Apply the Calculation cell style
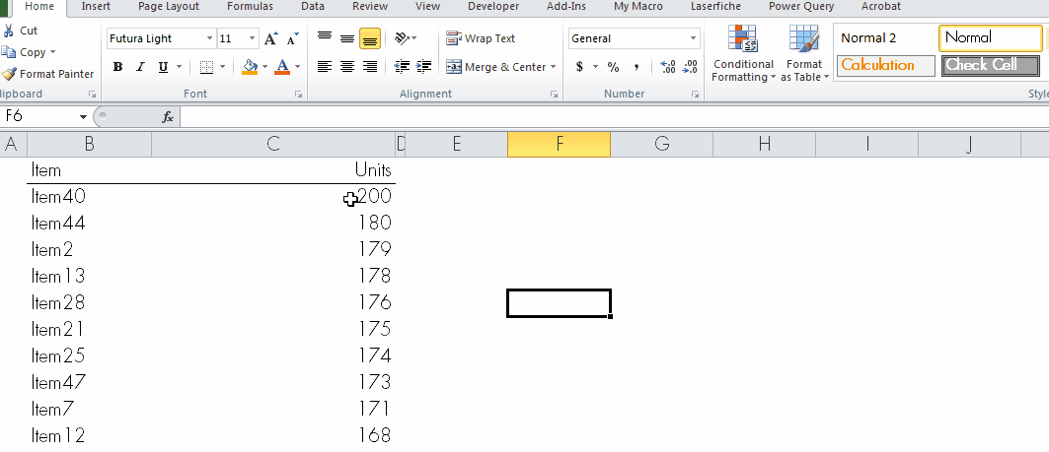 click(884, 65)
